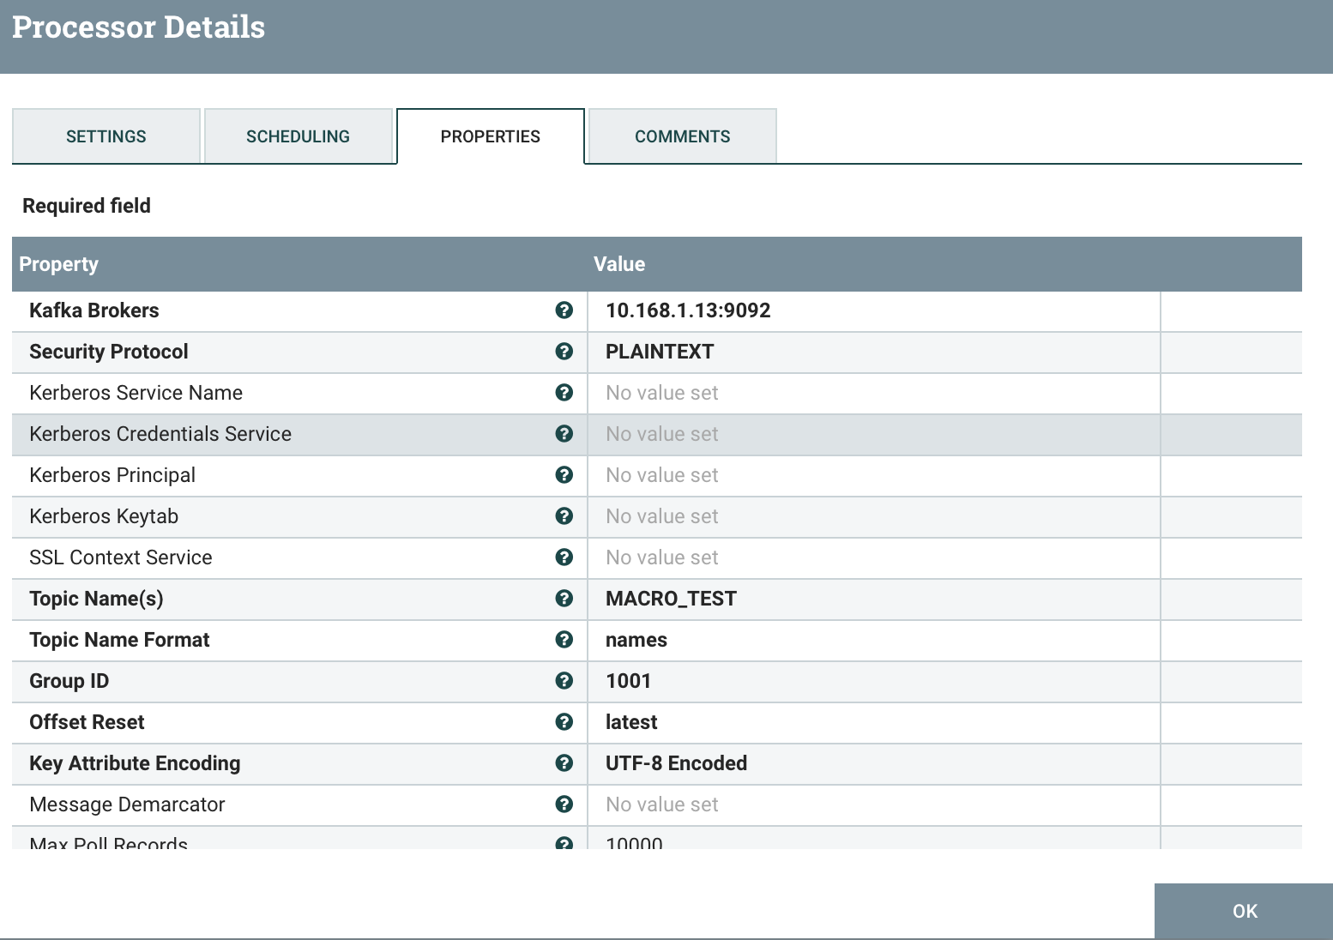
Task: Select the Topic Name(s) label
Action: click(96, 599)
